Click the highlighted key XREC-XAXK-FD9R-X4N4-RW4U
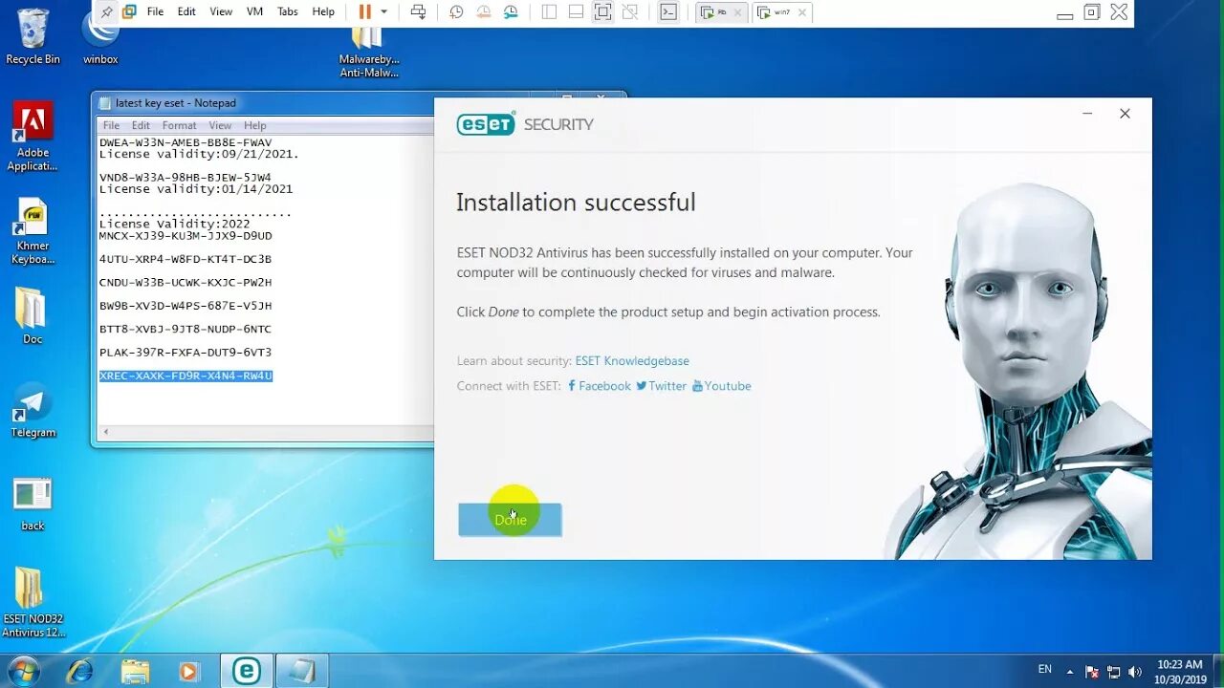 coord(186,376)
